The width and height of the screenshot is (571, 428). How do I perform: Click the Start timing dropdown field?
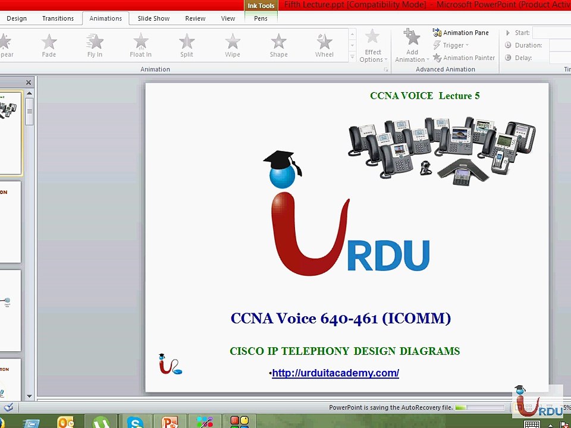pyautogui.click(x=551, y=33)
